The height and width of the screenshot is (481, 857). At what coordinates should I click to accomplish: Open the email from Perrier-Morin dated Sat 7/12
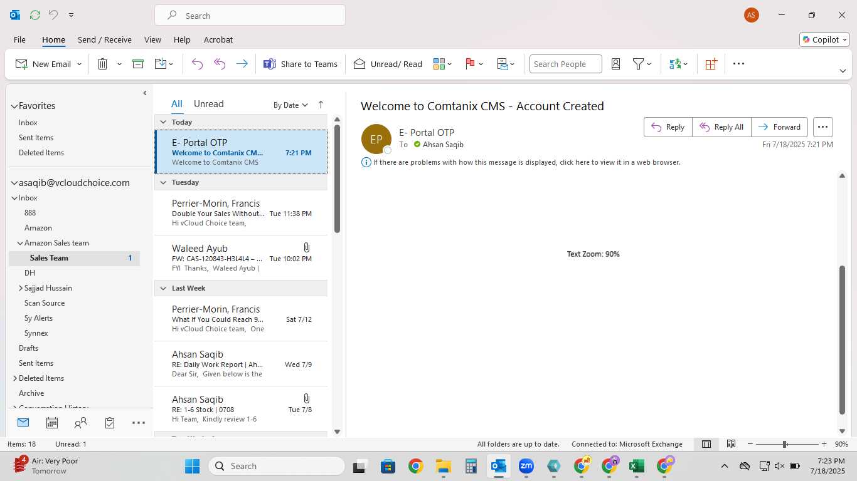(241, 318)
